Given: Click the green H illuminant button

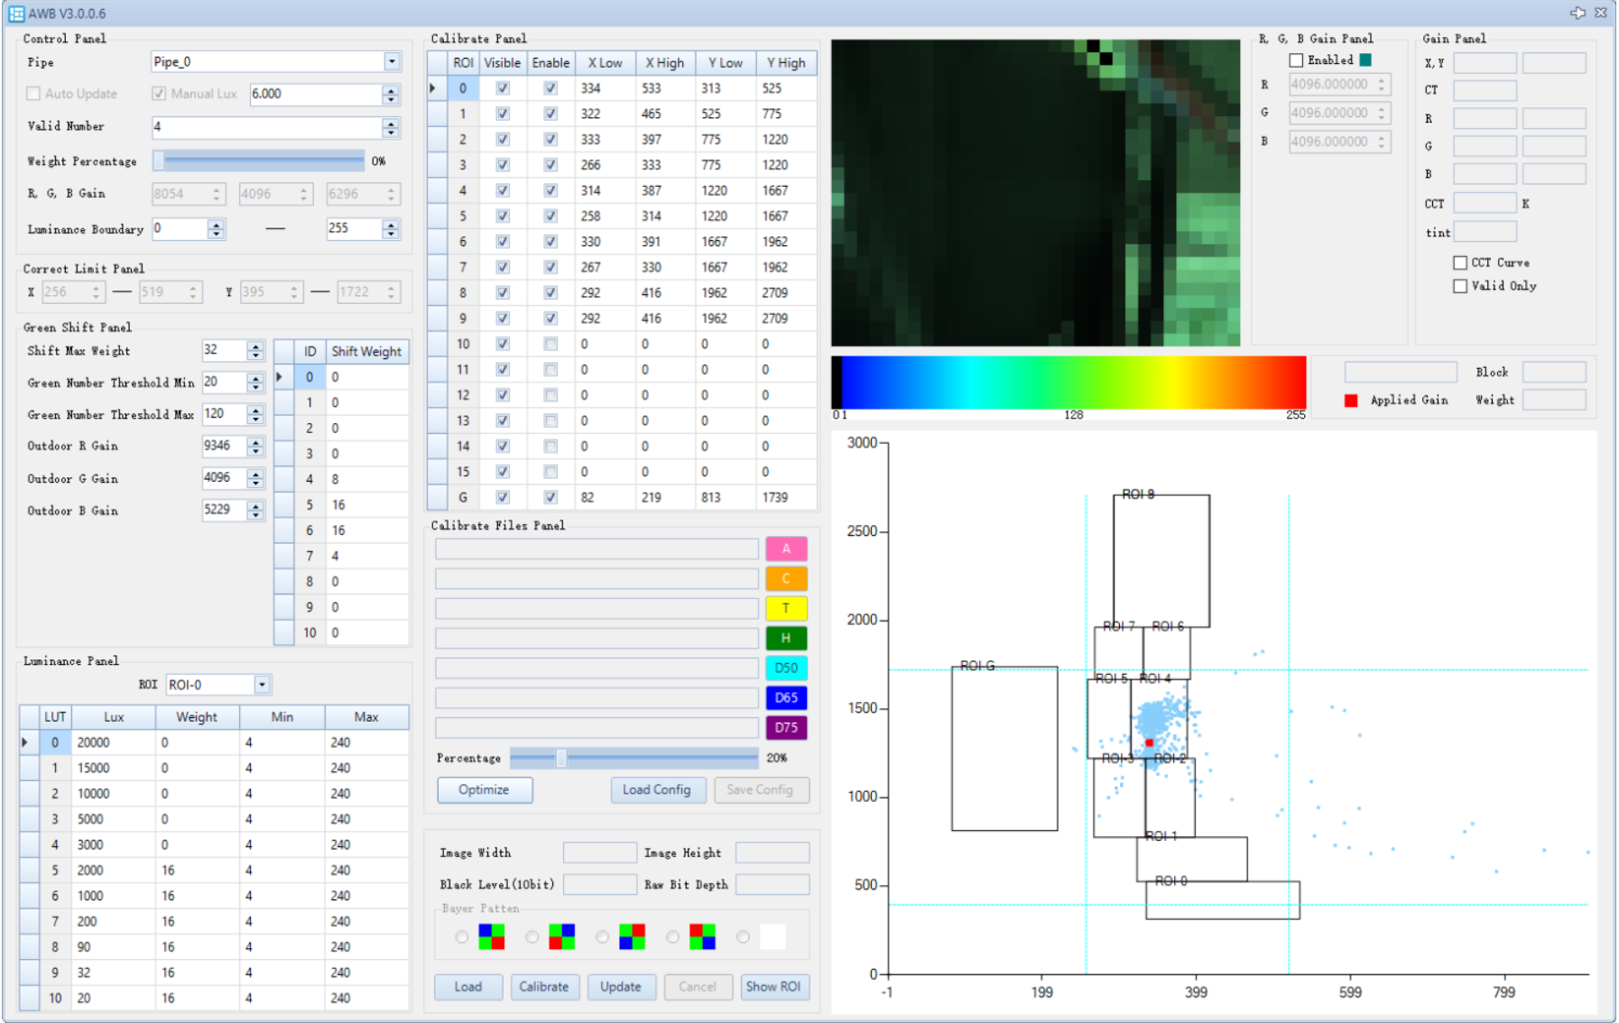Looking at the screenshot, I should point(785,638).
